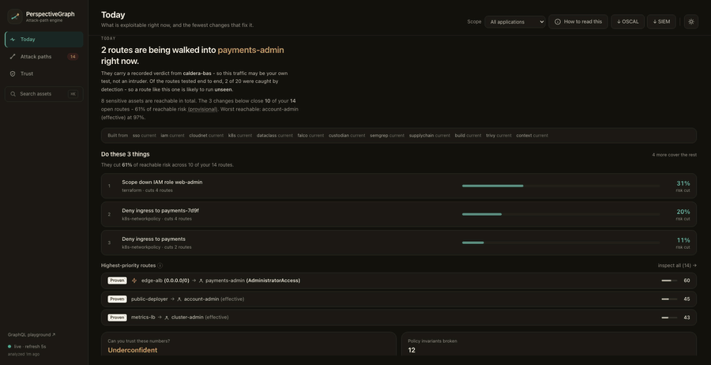Click the PerspectiveGraph logo icon
The width and height of the screenshot is (711, 365).
15,17
